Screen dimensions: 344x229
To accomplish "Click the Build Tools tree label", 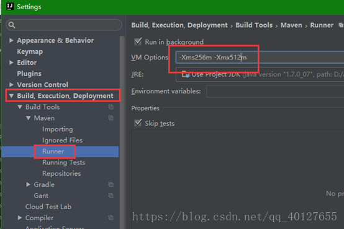I will click(x=43, y=107).
